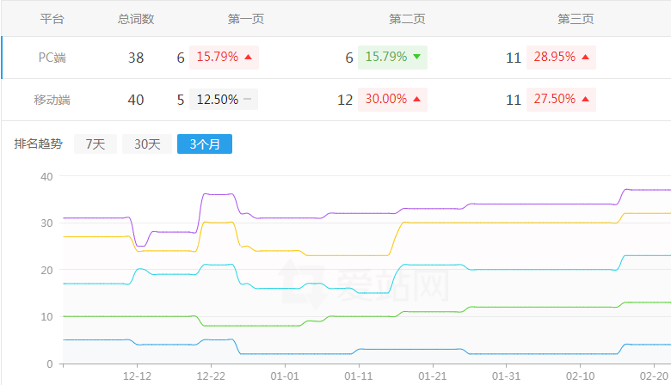Image resolution: width=671 pixels, height=385 pixels.
Task: Click the purple trend line on chart
Action: tap(516, 205)
